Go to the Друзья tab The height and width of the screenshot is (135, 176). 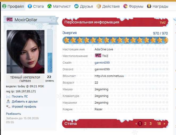coord(84,6)
